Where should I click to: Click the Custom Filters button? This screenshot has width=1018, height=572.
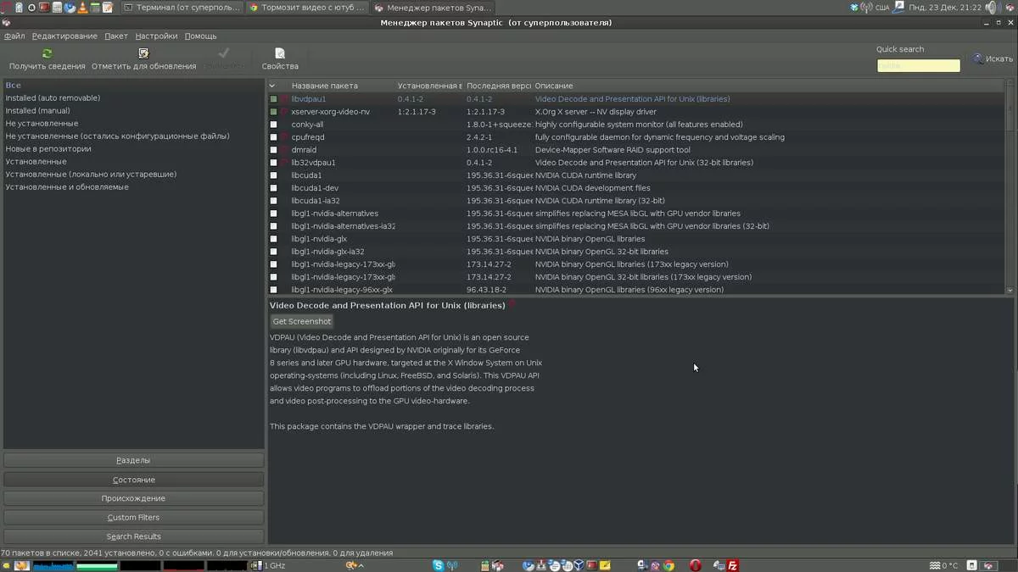point(133,517)
